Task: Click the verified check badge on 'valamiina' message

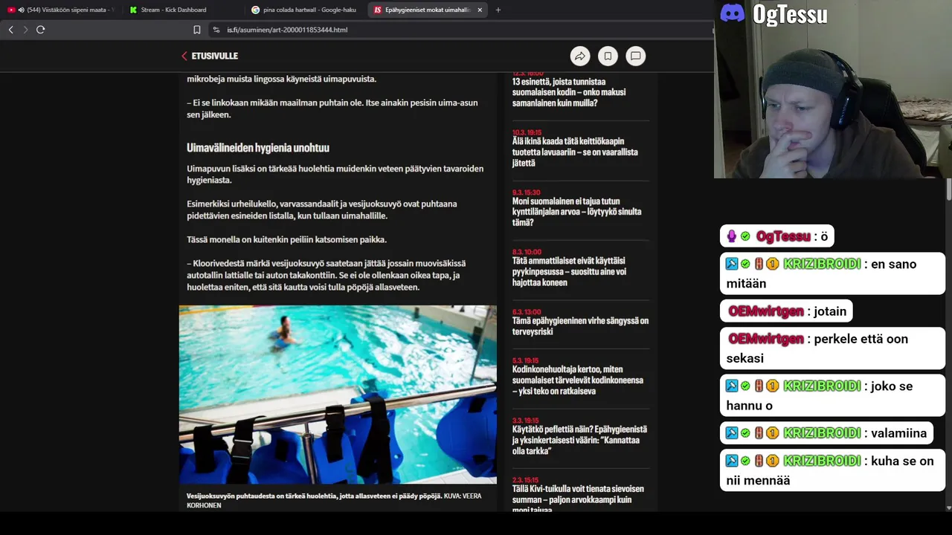Action: (745, 433)
